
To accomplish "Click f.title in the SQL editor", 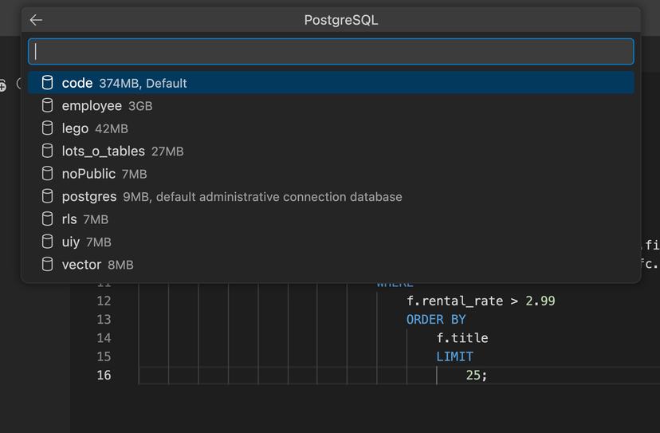I will click(x=462, y=338).
